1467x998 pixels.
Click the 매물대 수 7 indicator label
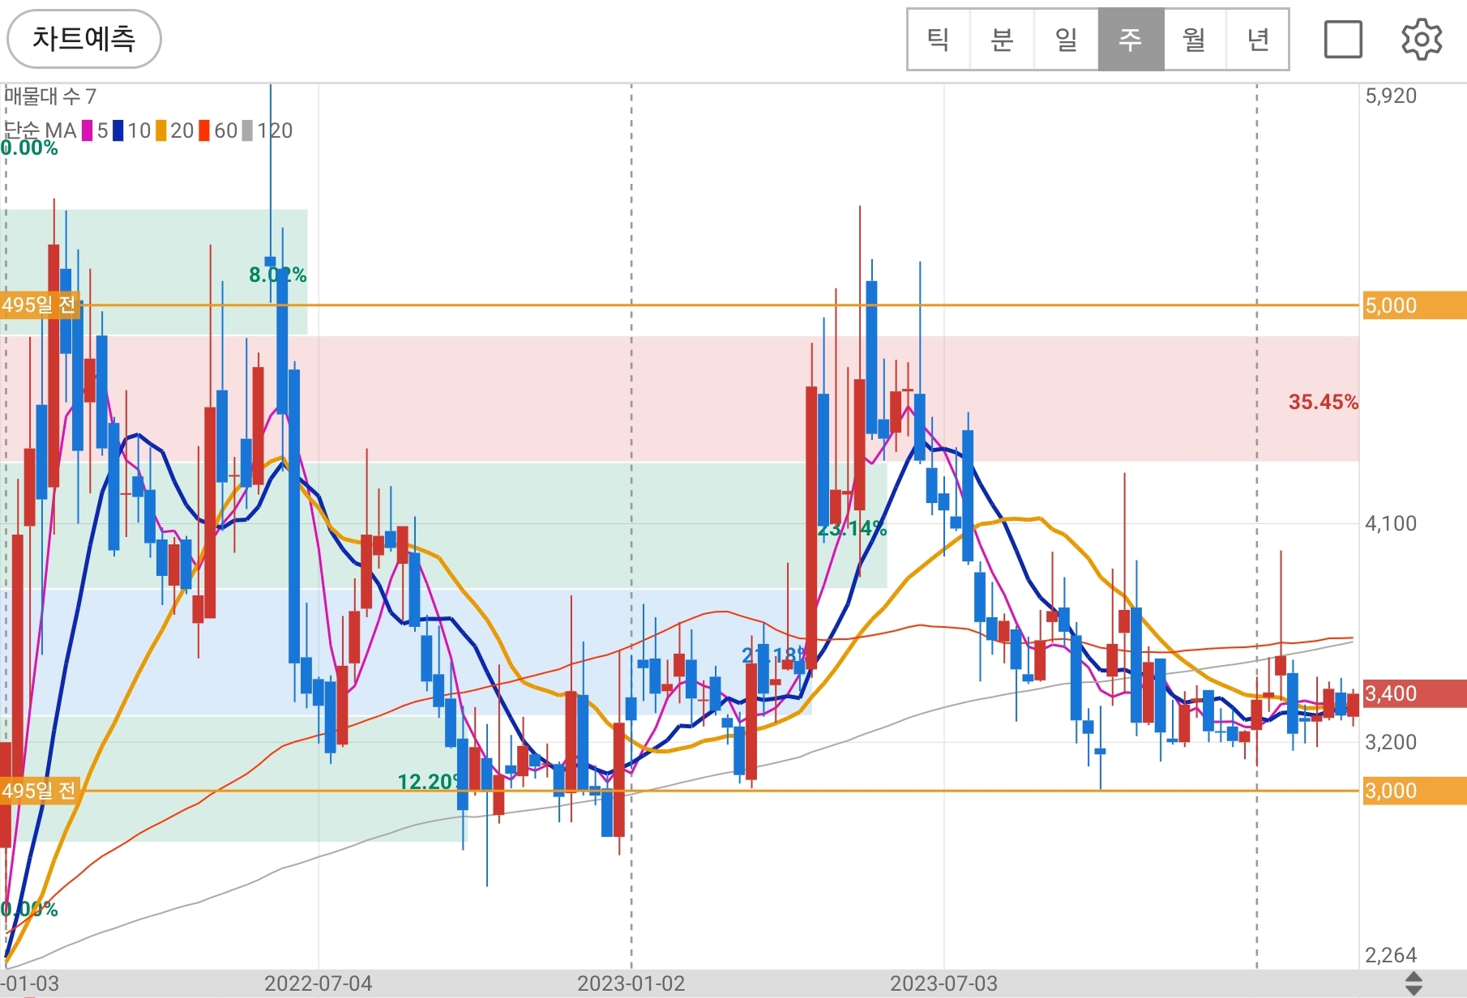tap(50, 96)
